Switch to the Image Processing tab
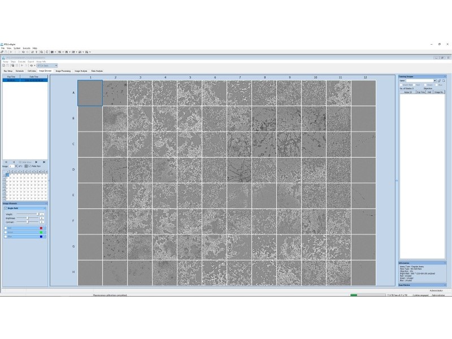This screenshot has height=339, width=452. pyautogui.click(x=63, y=71)
